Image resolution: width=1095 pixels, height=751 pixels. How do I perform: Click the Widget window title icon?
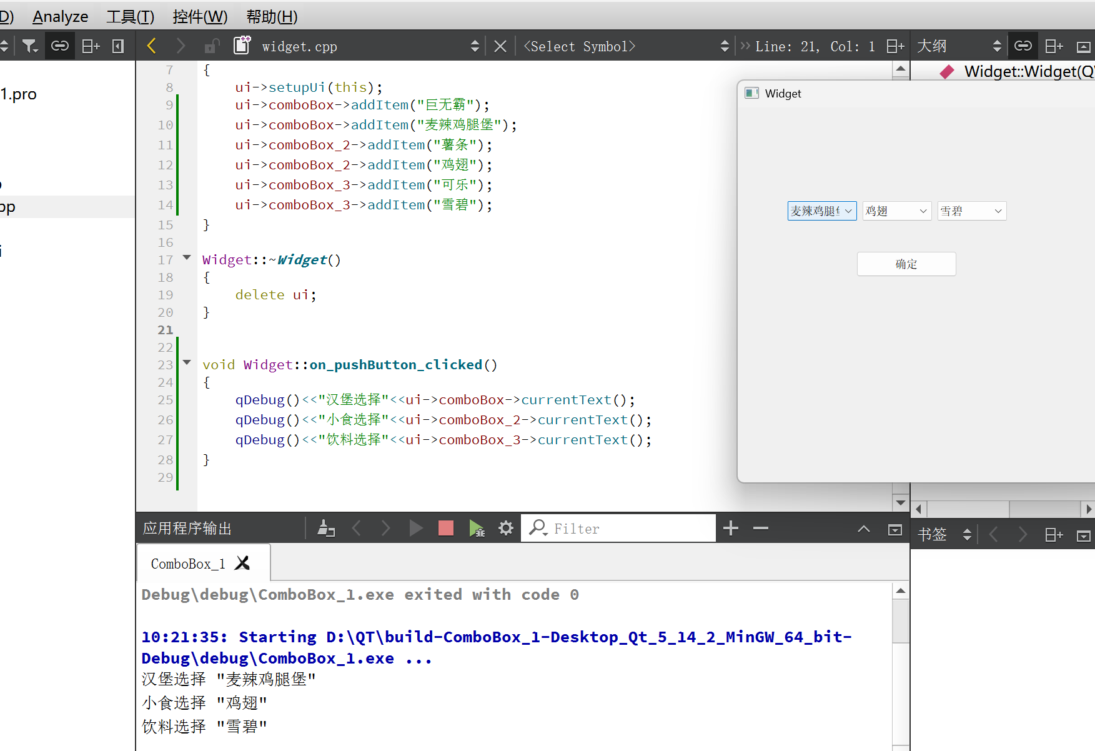point(752,93)
